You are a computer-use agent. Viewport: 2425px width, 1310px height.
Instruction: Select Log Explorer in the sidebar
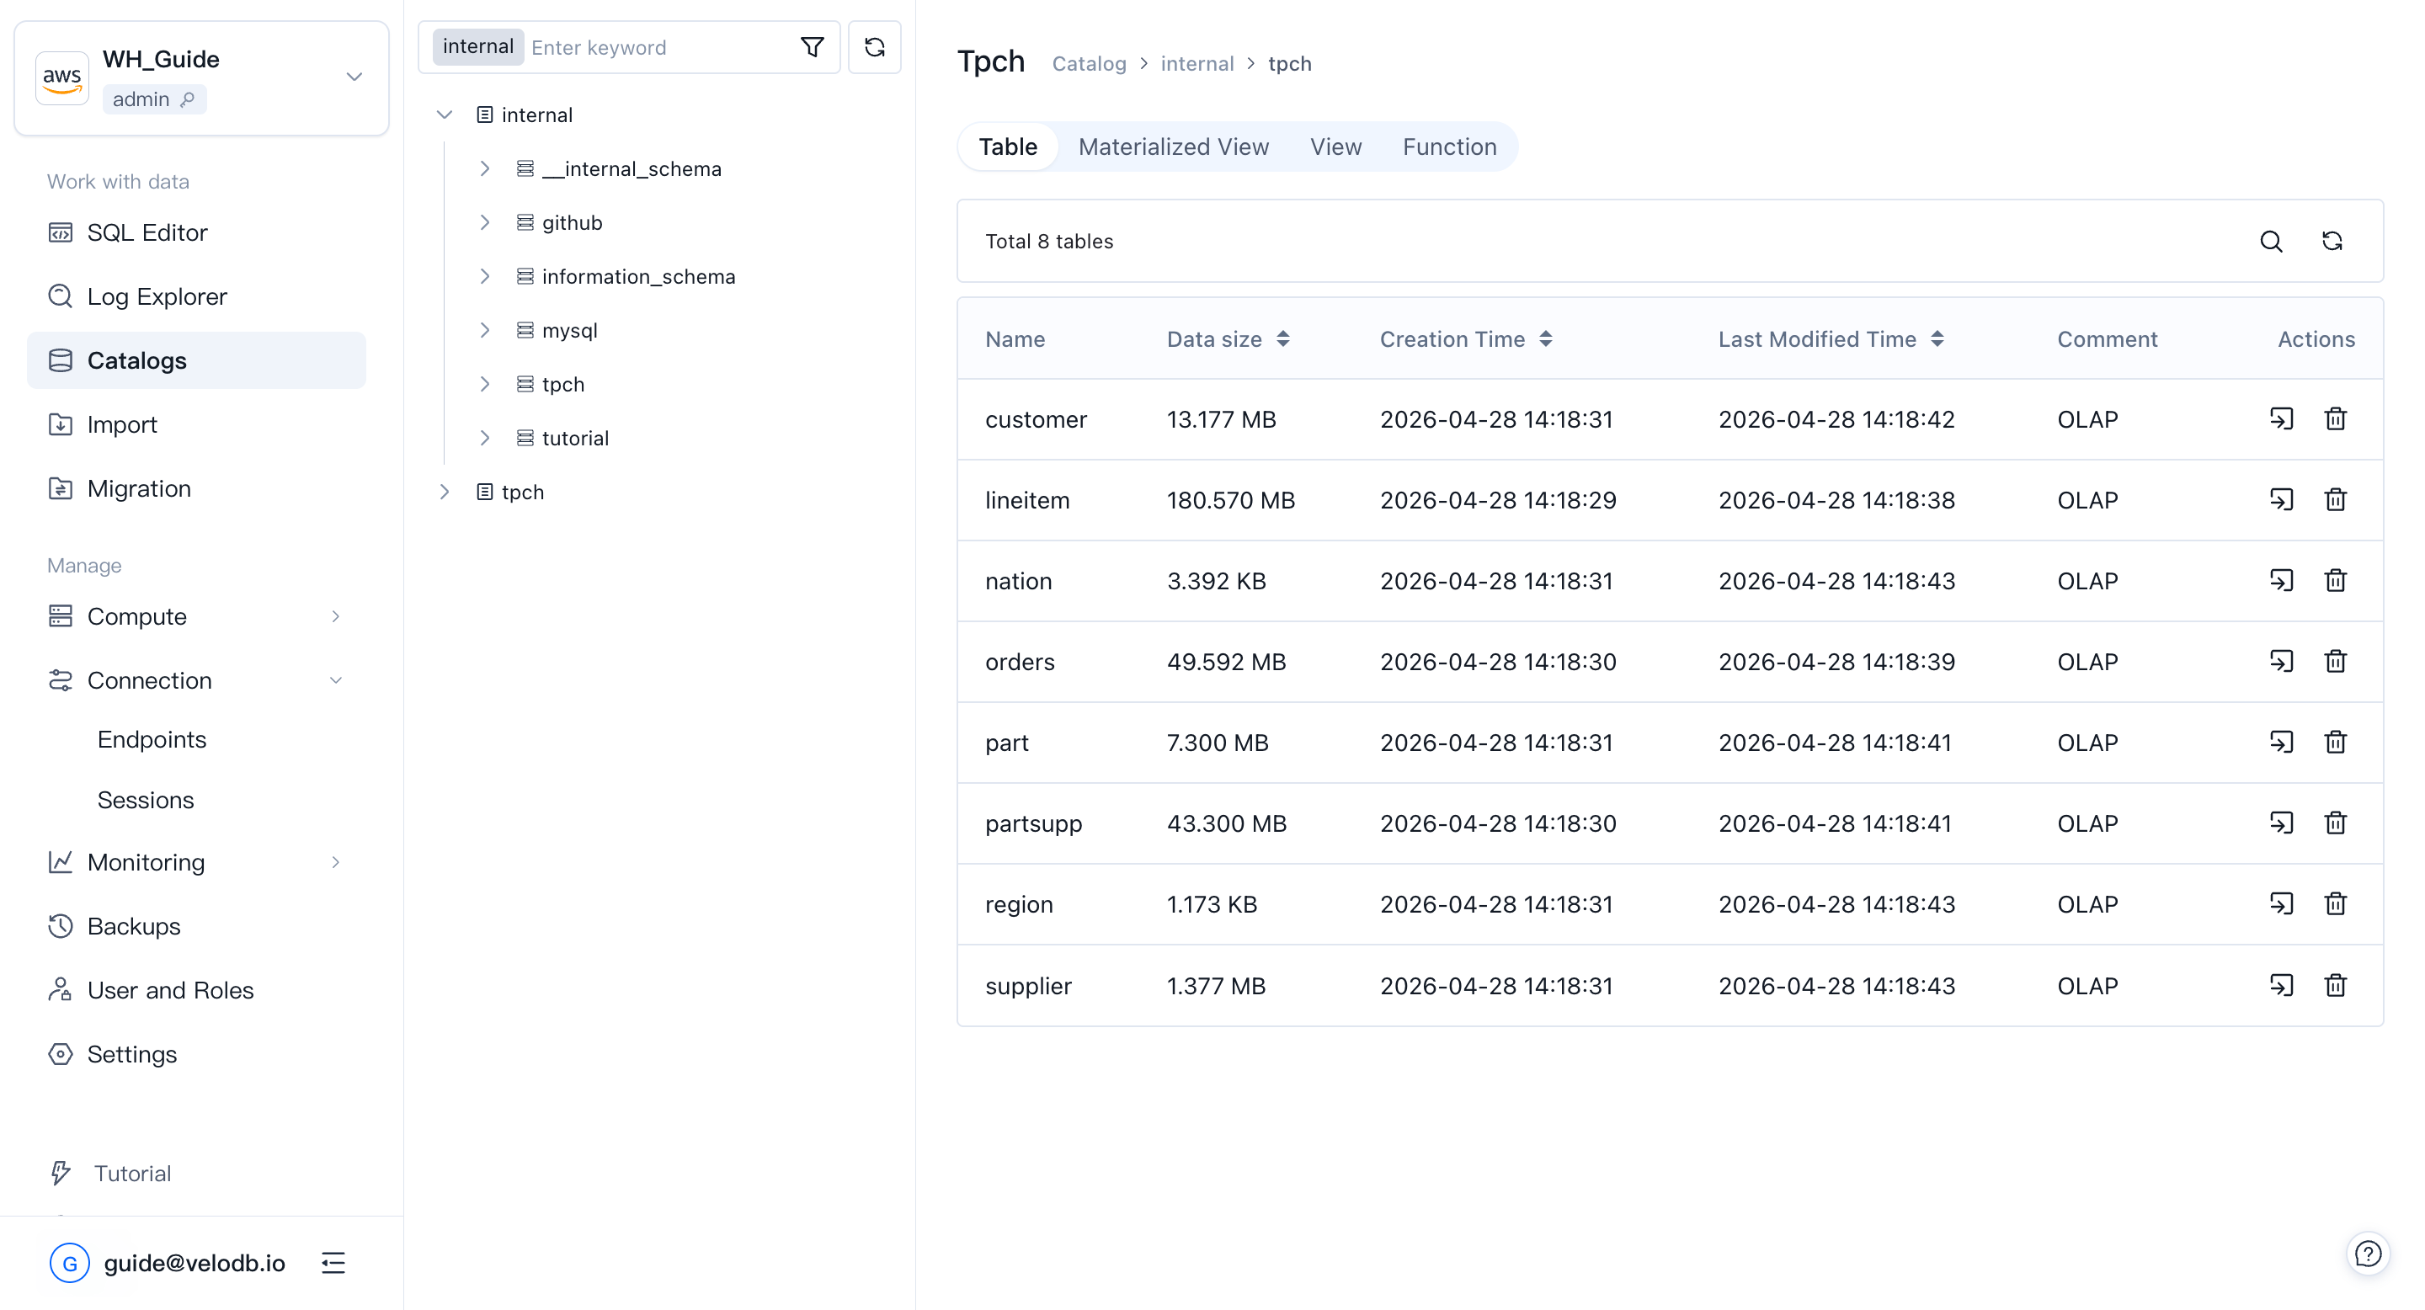(x=155, y=296)
